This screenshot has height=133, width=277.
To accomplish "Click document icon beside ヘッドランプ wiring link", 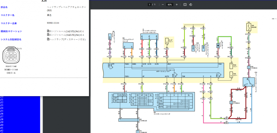I will coord(48,39).
